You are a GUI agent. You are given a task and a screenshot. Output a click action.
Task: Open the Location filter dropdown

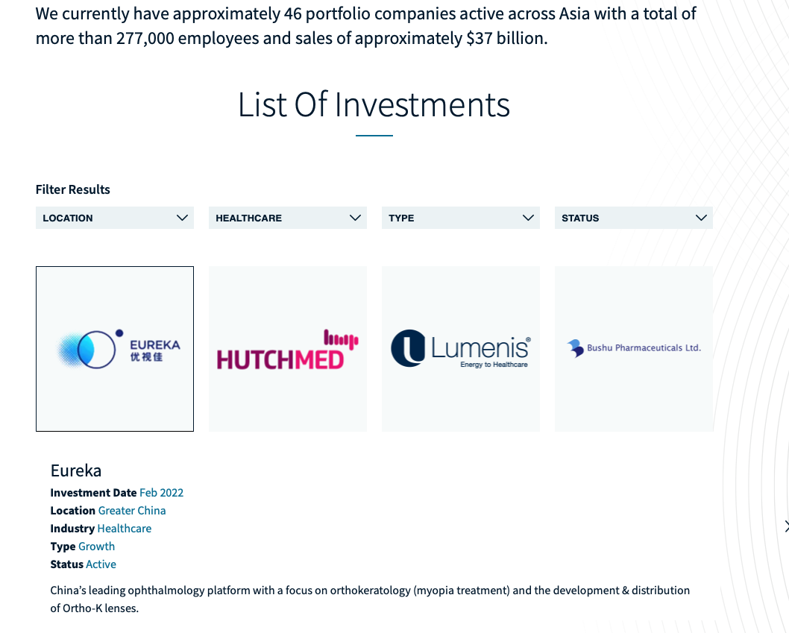(x=115, y=218)
